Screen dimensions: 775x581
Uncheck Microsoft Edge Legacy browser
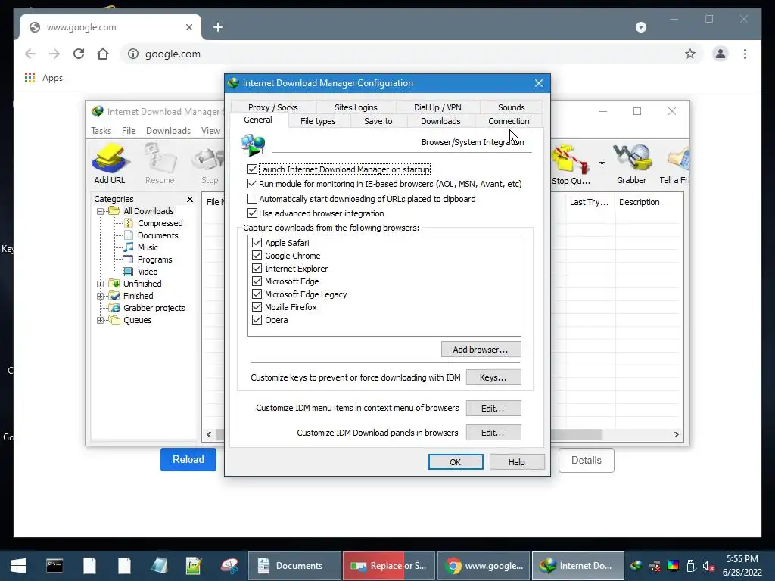pyautogui.click(x=257, y=294)
